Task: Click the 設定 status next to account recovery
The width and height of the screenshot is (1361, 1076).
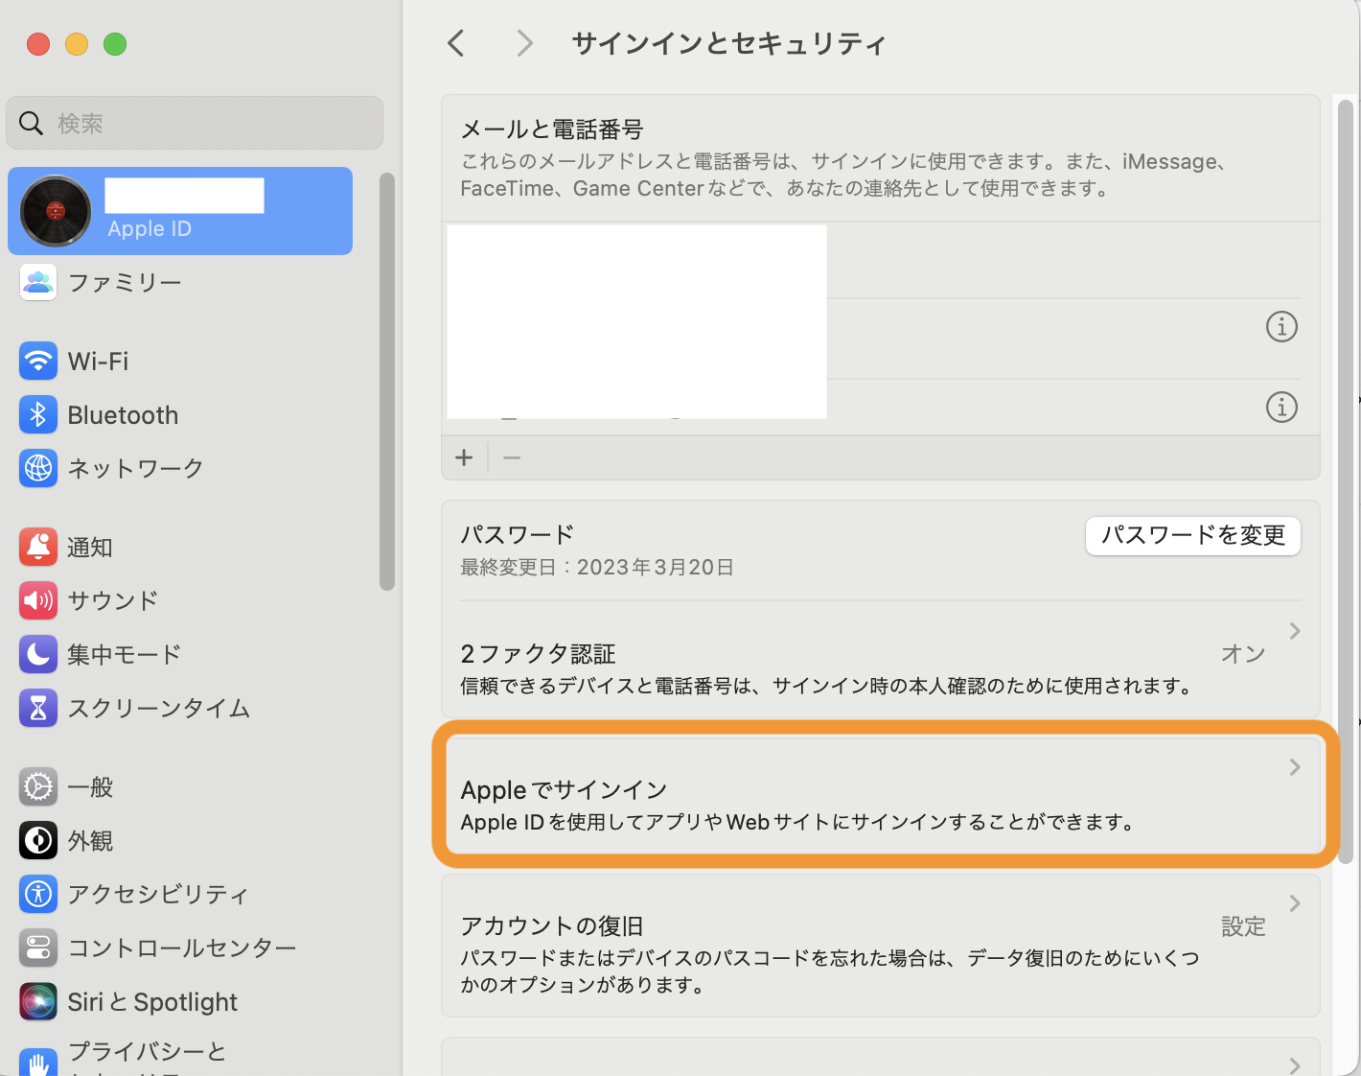Action: pos(1243,926)
